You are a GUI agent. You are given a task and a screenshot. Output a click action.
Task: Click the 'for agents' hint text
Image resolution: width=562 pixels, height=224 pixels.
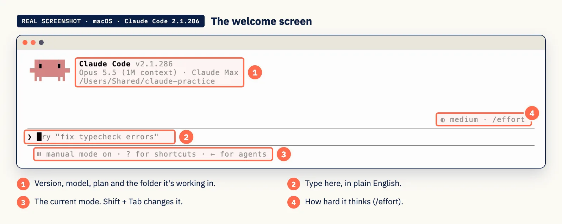click(x=243, y=154)
